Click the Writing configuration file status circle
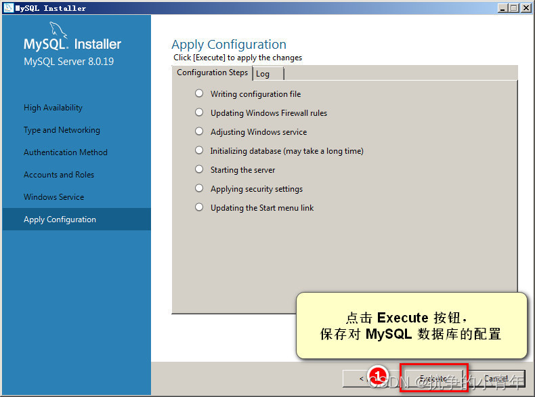 pos(199,93)
